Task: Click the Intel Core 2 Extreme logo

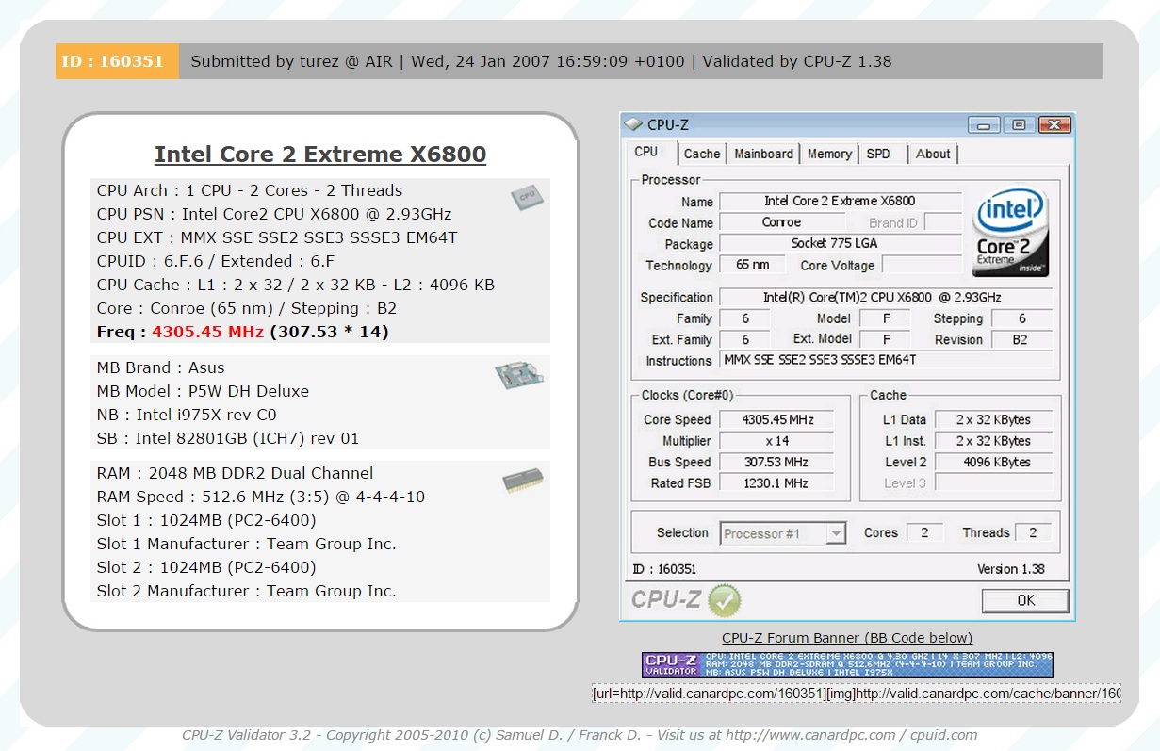Action: pos(1010,233)
